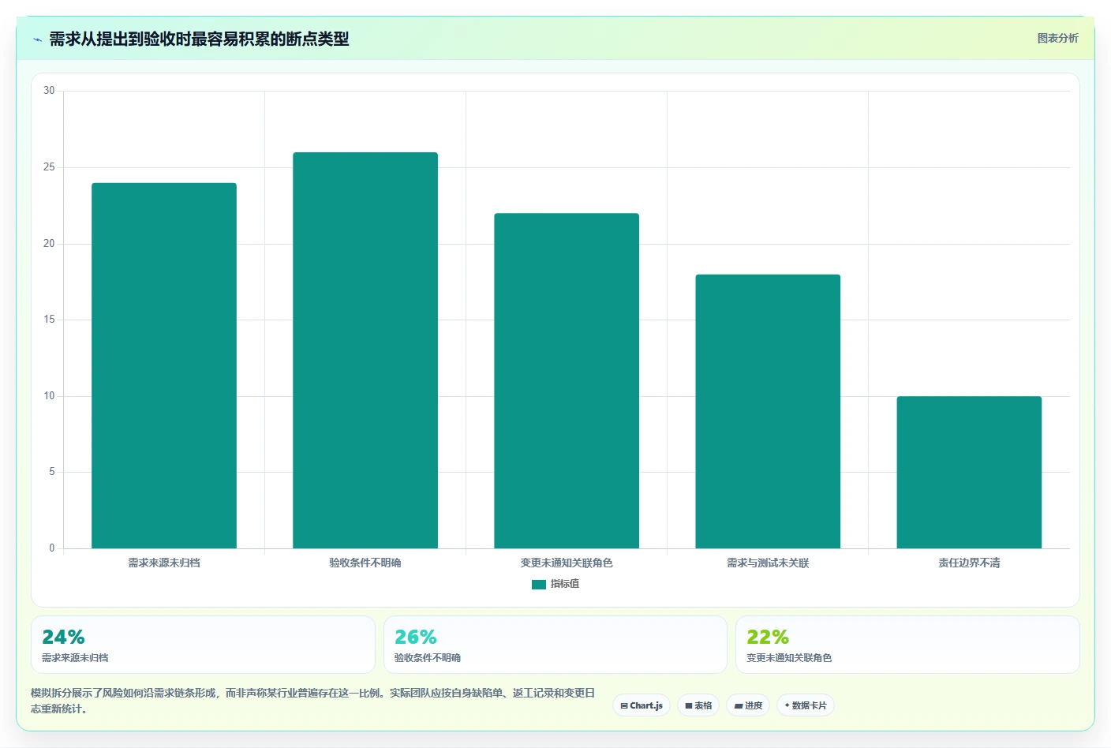The height and width of the screenshot is (748, 1111).
Task: Select the 进度 chip
Action: tap(748, 705)
